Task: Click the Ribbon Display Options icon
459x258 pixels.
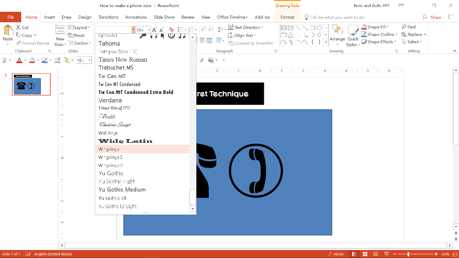Action: tap(401, 6)
